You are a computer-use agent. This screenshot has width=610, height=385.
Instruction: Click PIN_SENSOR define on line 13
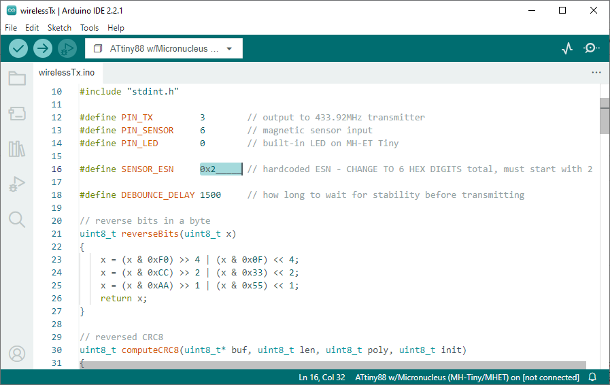pos(148,130)
